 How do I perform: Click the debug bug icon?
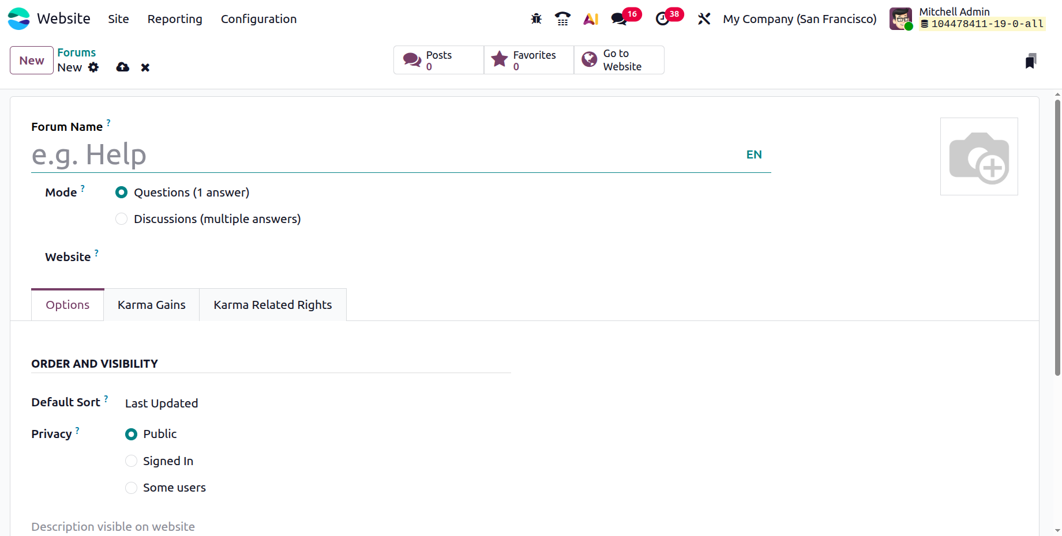[x=536, y=19]
